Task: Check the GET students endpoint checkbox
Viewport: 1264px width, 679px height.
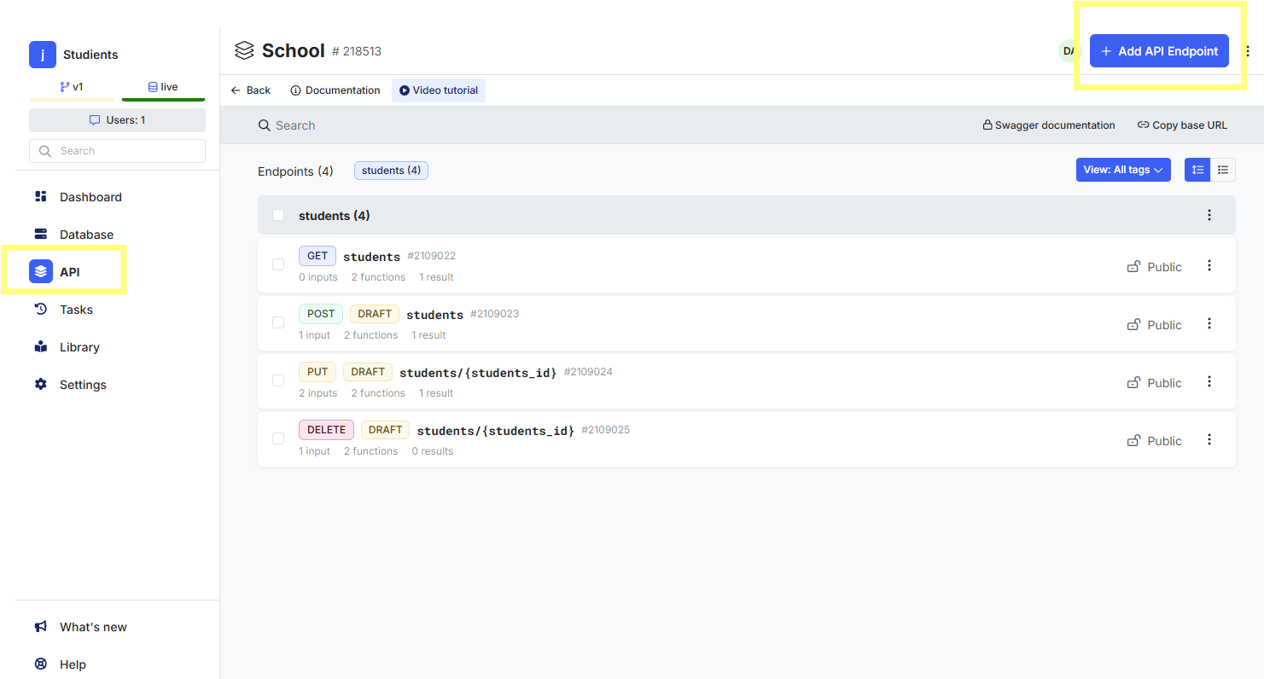Action: coord(278,264)
